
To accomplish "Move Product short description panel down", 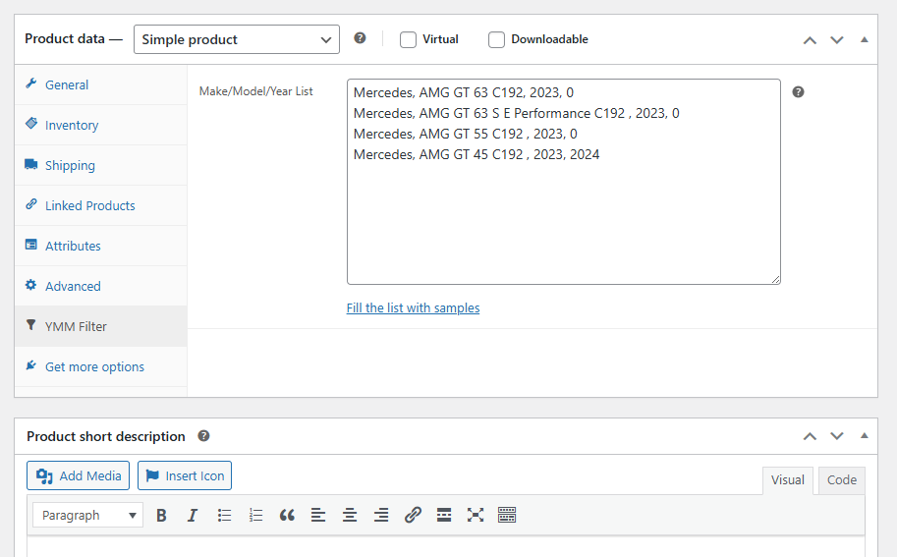I will click(837, 436).
